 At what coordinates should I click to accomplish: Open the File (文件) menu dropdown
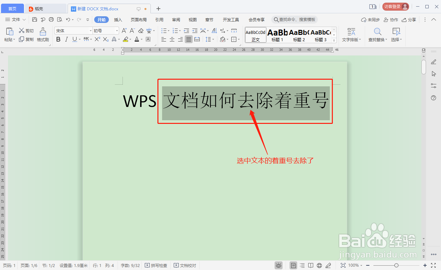(x=16, y=20)
